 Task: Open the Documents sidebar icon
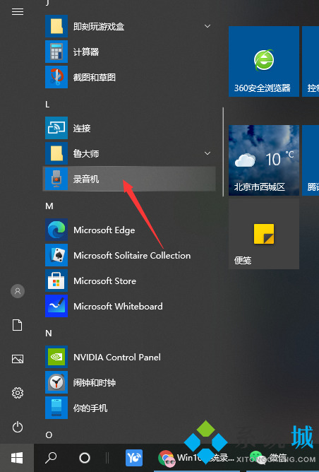click(x=18, y=325)
